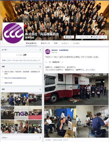The width and height of the screenshot is (109, 142).
Task: Click the フォローする button on the cover
Action: coord(83,37)
